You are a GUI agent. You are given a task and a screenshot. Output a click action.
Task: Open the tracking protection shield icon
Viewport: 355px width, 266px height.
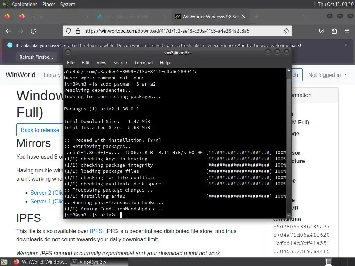pos(68,31)
